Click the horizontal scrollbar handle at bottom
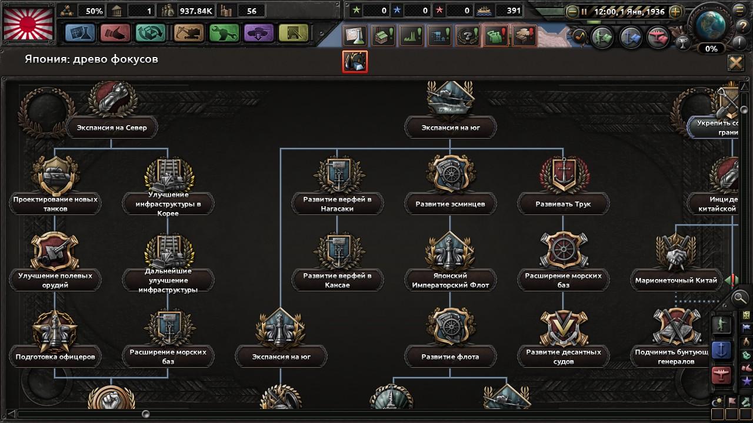753x423 pixels. 145,414
